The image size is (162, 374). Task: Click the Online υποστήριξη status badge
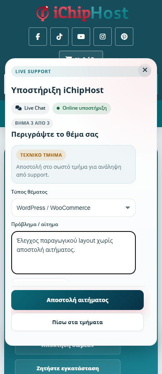click(x=81, y=108)
